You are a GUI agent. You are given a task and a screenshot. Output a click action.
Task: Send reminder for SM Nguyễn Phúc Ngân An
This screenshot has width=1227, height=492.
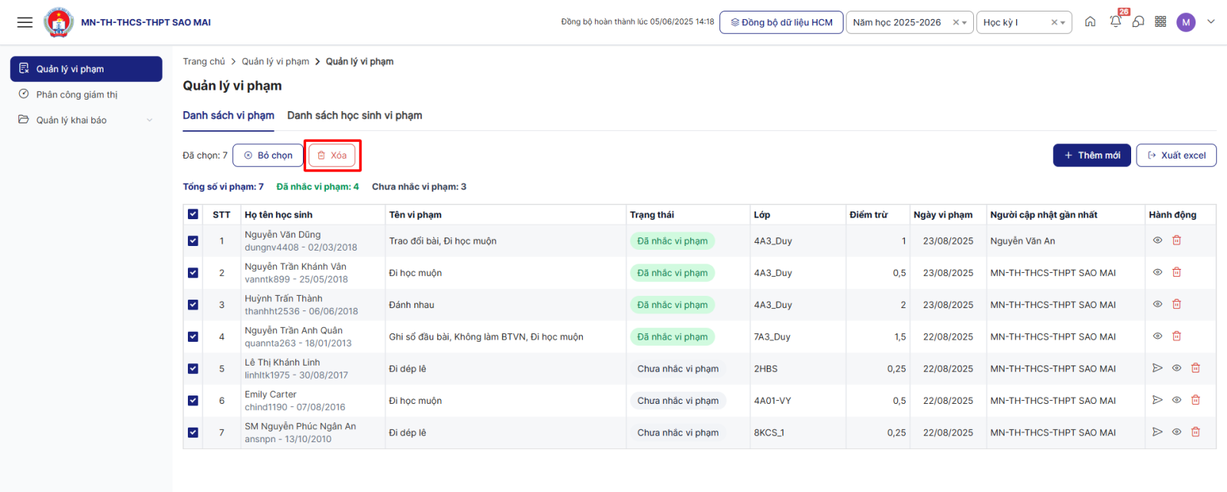pyautogui.click(x=1157, y=432)
